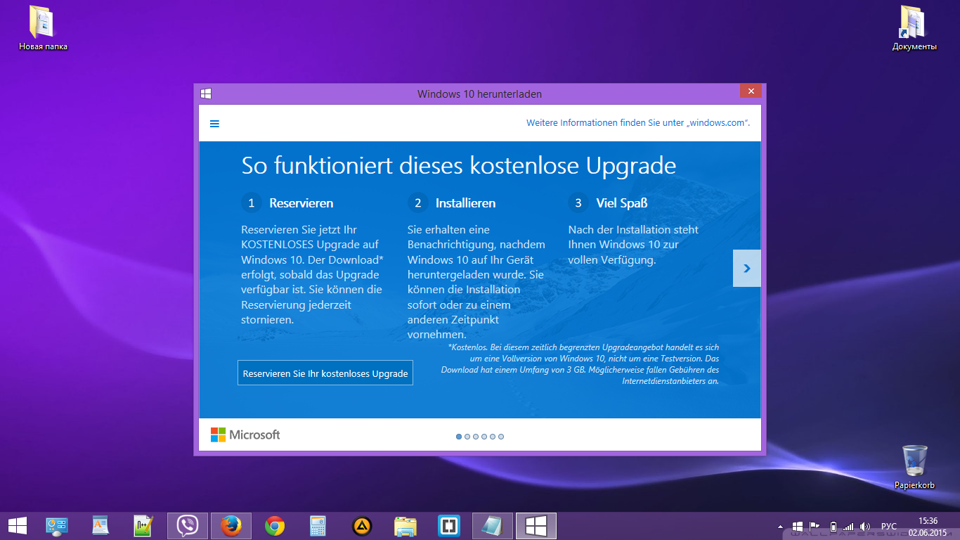Viewport: 960px width, 540px height.
Task: Select the first page indicator dot
Action: coord(459,437)
